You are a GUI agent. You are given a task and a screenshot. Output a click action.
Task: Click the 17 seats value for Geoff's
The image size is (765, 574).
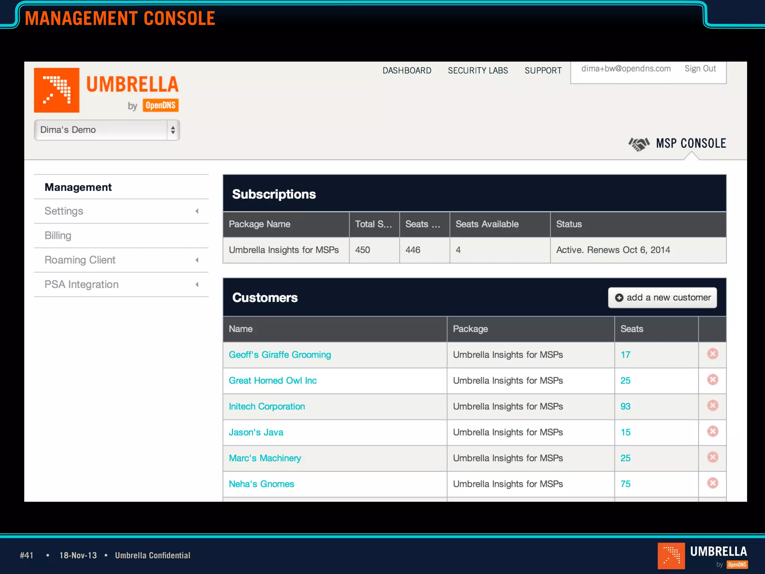[625, 355]
